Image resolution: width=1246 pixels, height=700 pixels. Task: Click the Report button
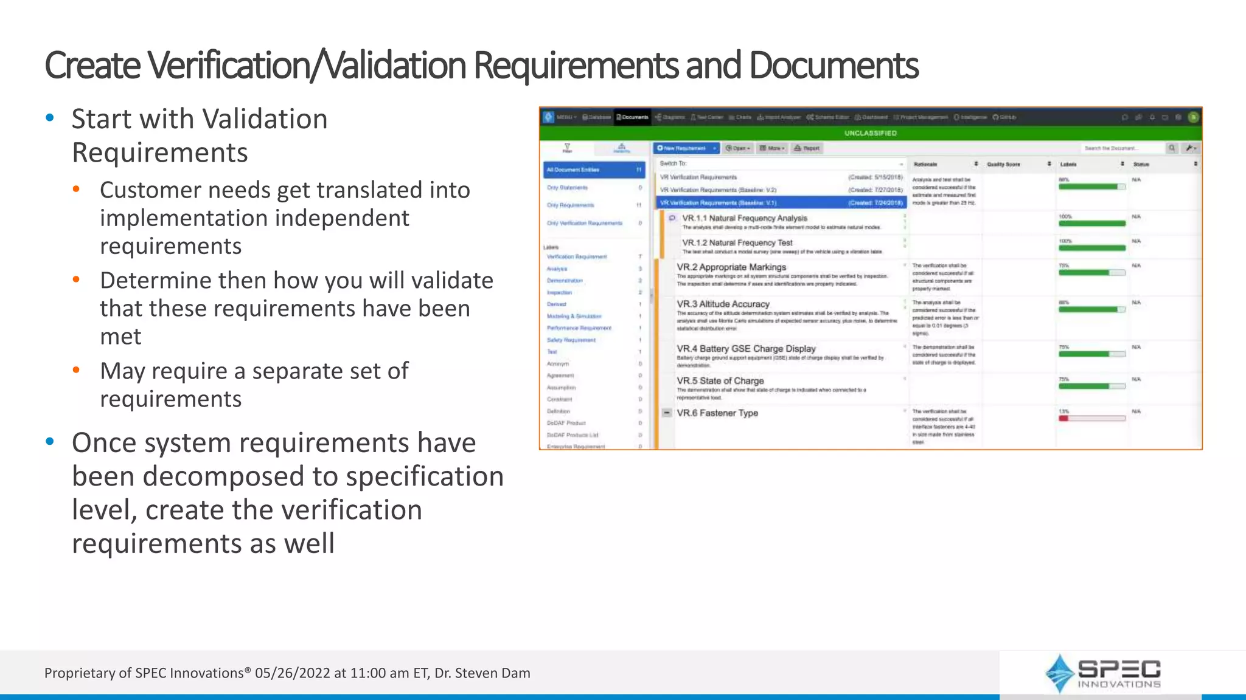(807, 148)
